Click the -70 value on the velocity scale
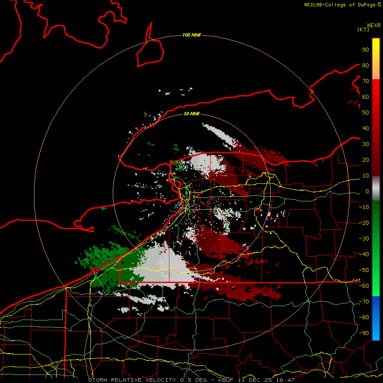This screenshot has width=383, height=383. [x=364, y=302]
